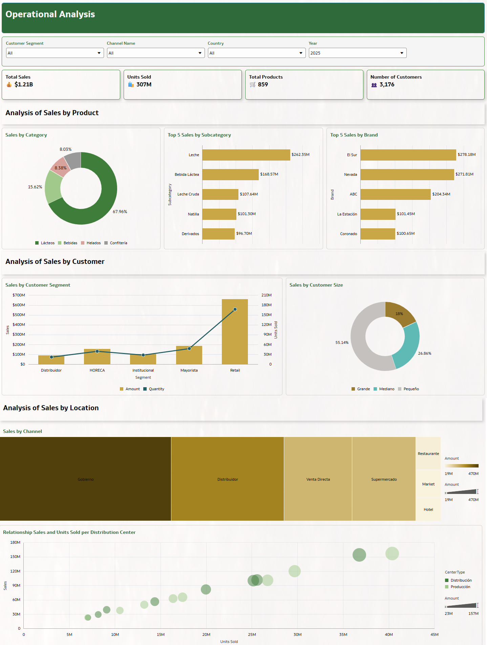This screenshot has height=645, width=487.
Task: Click the Hotel treemap tile
Action: [428, 509]
